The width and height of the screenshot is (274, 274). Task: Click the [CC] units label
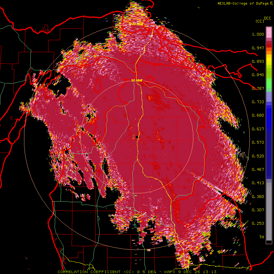[260, 21]
